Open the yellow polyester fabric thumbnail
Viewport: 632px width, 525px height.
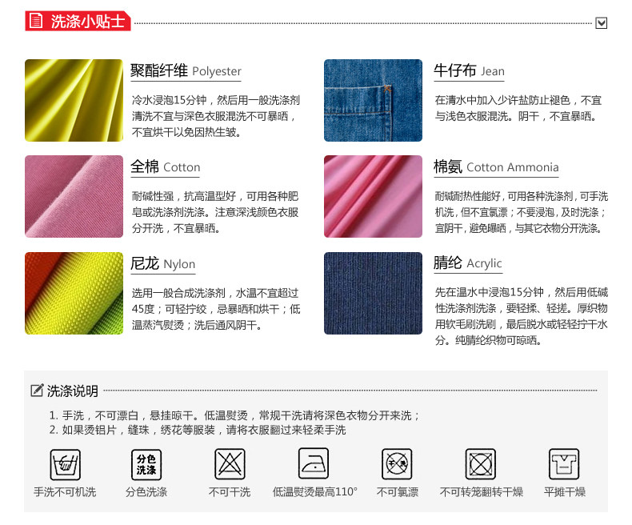(74, 100)
